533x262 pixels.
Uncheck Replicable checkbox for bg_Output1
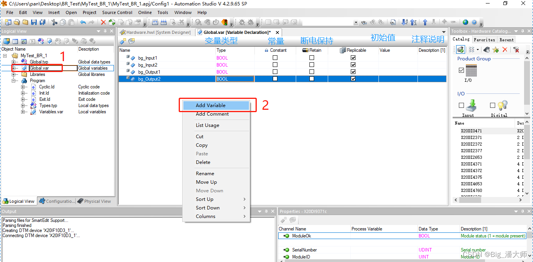(x=353, y=72)
